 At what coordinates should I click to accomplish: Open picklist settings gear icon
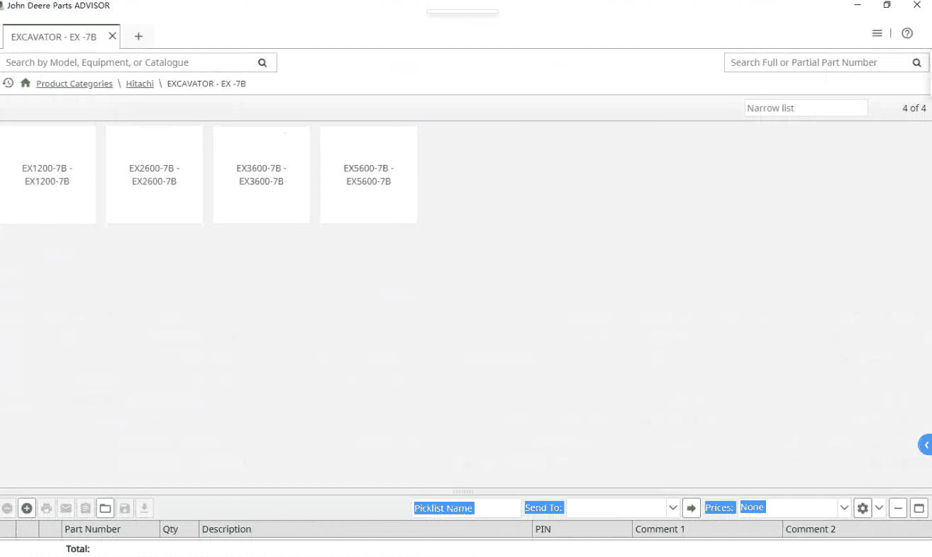coord(862,508)
